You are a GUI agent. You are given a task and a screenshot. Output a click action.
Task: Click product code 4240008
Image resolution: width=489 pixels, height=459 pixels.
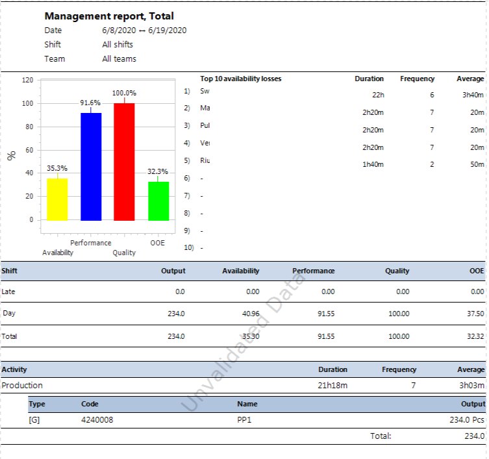coord(97,420)
